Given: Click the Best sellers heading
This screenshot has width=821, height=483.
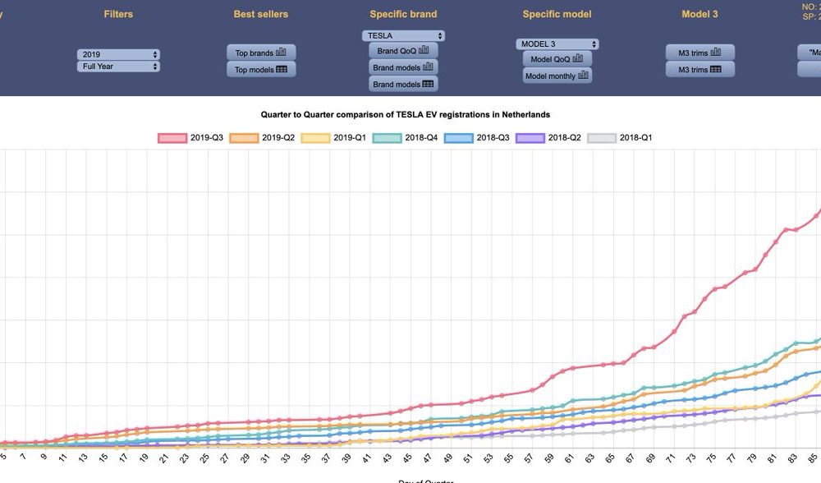Looking at the screenshot, I should 261,14.
